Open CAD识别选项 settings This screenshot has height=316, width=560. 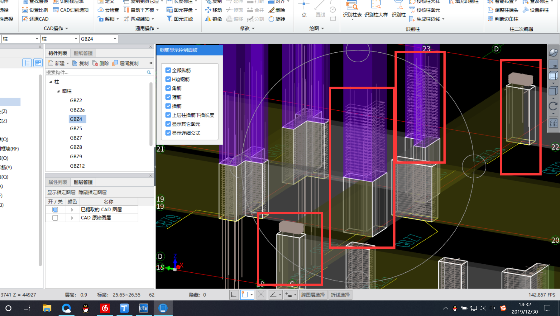click(71, 10)
